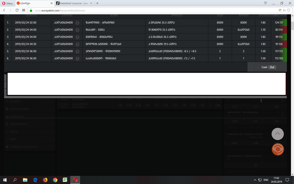Screen dimensions: 294x184
Task: Open Windows taskbar search
Action: 15,180
